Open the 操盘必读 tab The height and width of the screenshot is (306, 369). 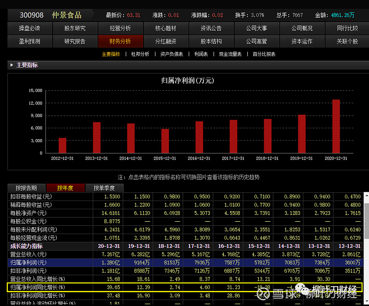[30, 29]
